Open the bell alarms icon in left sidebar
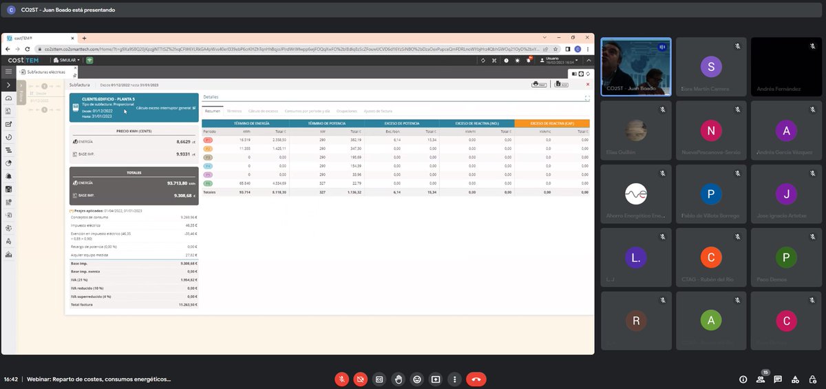The height and width of the screenshot is (389, 826). click(8, 176)
